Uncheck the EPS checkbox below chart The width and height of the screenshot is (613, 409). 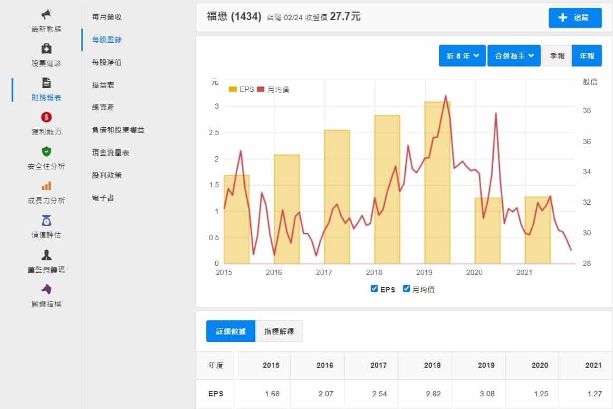coord(375,289)
